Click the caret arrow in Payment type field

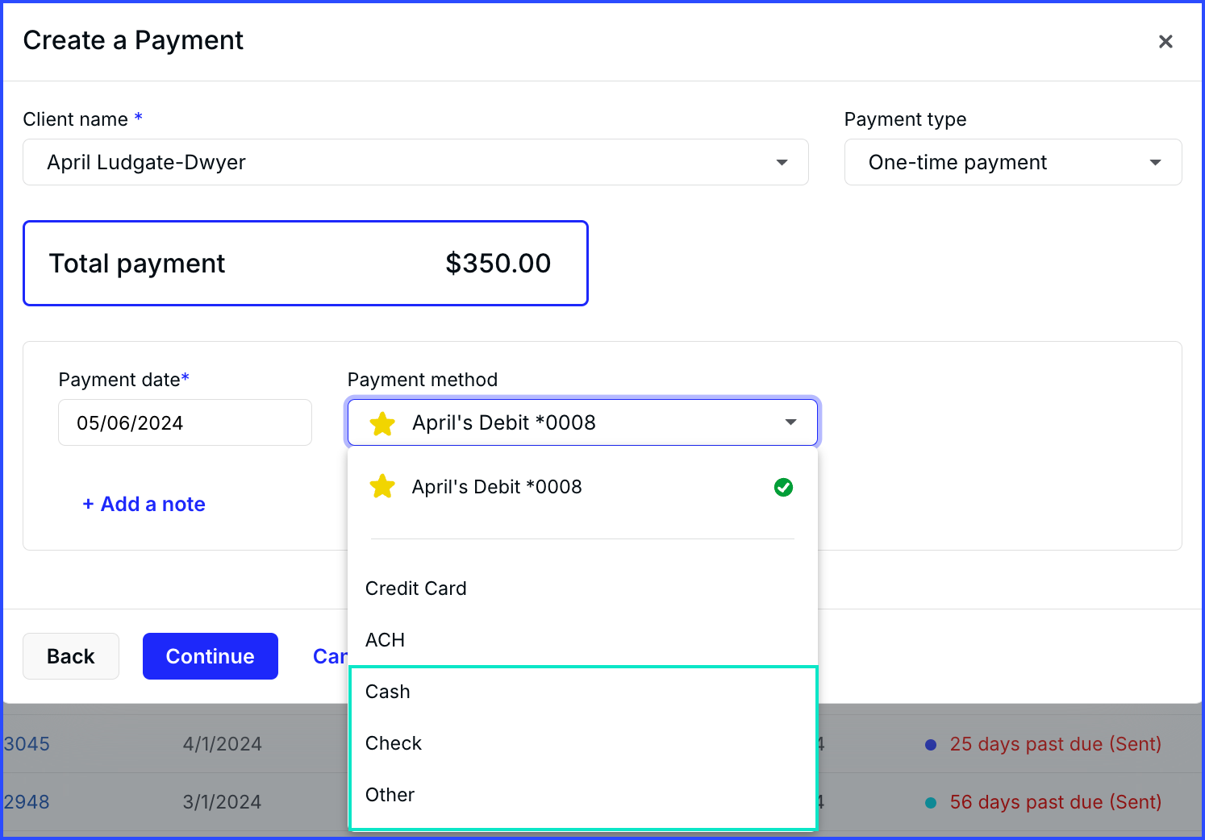[x=1155, y=163]
